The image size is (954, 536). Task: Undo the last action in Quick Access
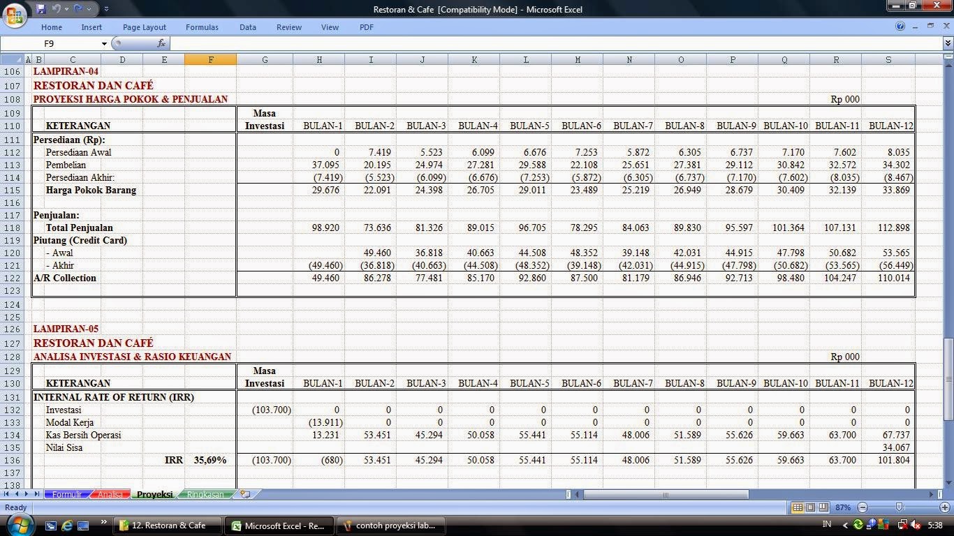click(x=57, y=9)
